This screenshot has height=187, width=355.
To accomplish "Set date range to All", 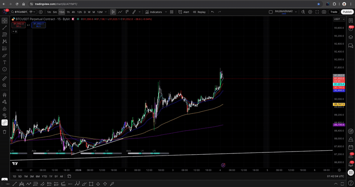I will [x=61, y=176].
